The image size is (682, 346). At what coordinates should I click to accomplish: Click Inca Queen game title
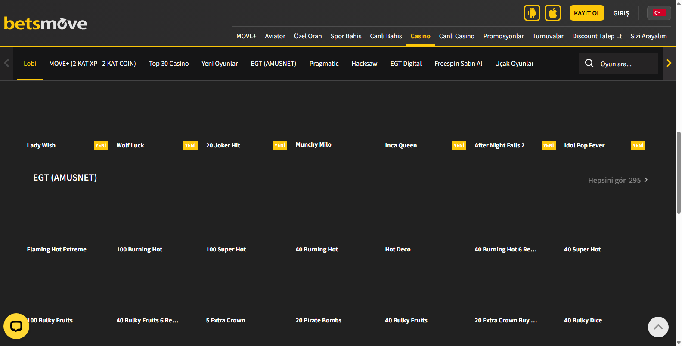coord(401,145)
